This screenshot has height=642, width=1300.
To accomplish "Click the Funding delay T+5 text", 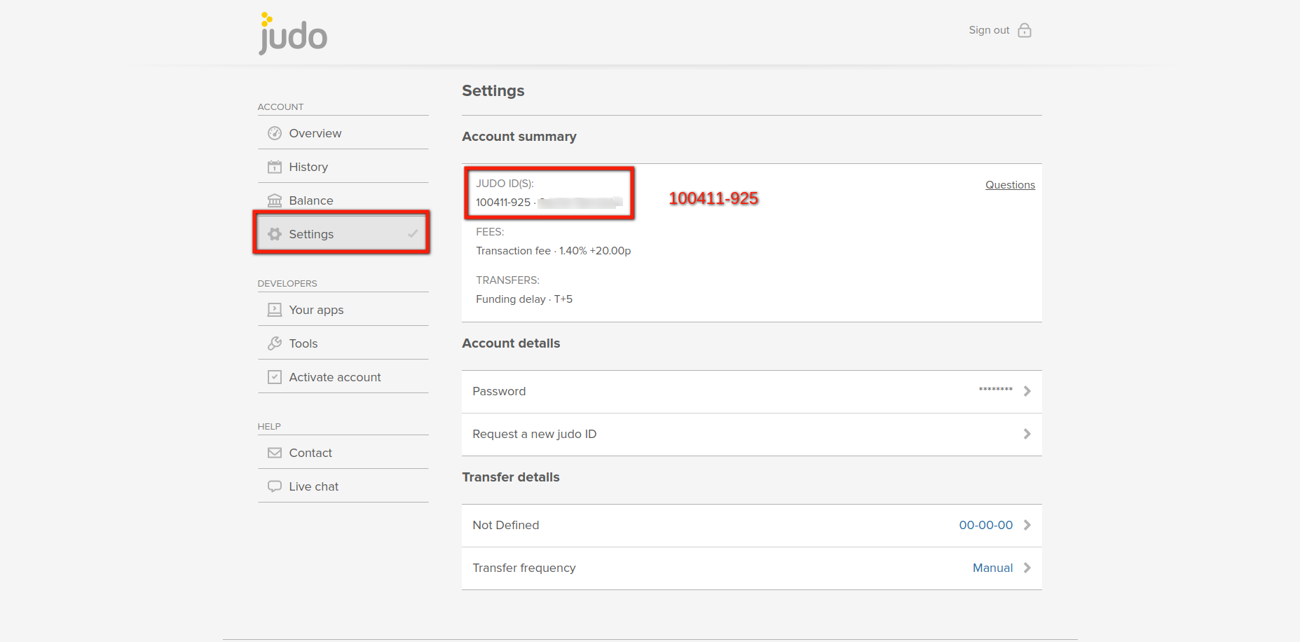I will tap(524, 299).
